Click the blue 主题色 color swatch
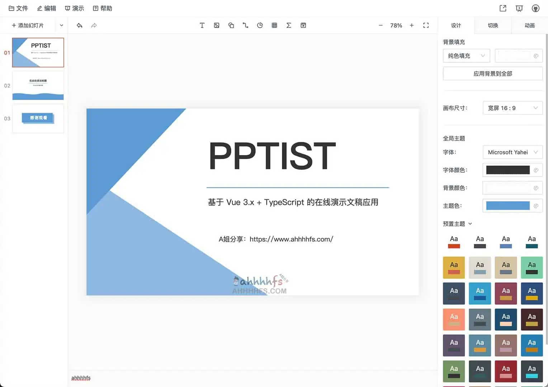This screenshot has height=387, width=548. [x=507, y=205]
